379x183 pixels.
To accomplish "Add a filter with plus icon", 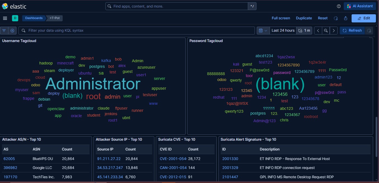I will pos(12,31).
